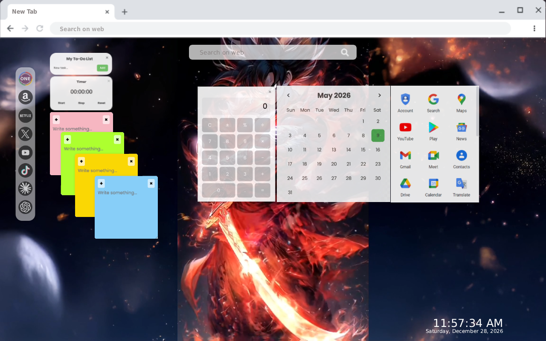Image resolution: width=546 pixels, height=341 pixels.
Task: Select May 9 highlighted in the calendar
Action: tap(378, 136)
